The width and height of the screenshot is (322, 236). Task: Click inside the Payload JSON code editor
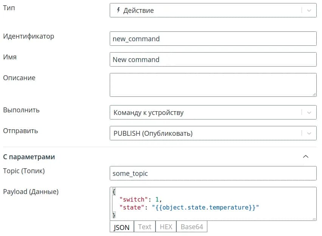click(x=213, y=203)
